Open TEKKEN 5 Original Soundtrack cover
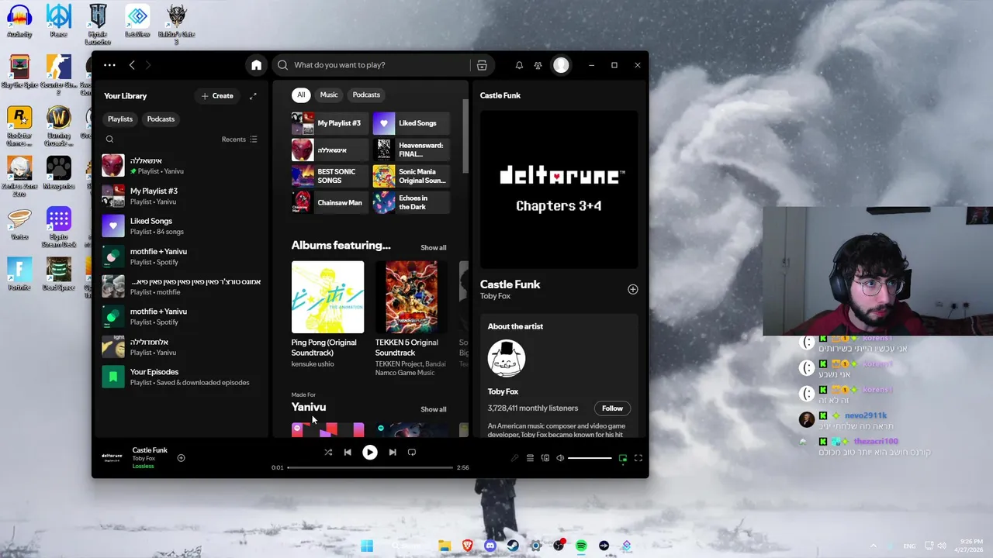 pos(411,297)
